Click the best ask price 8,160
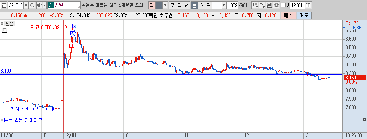The width and height of the screenshot is (367, 139). [183, 16]
